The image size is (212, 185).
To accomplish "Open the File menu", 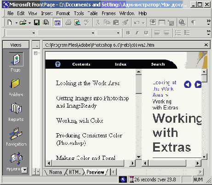I will click(11, 13).
